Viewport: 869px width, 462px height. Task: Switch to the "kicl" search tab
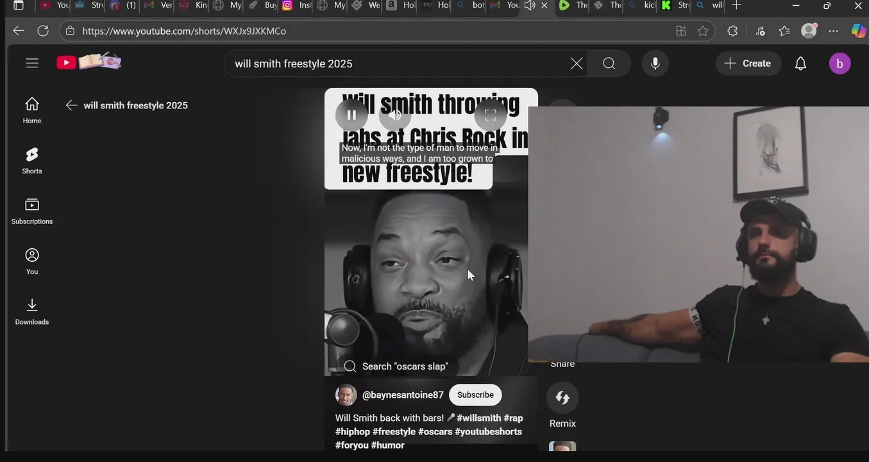tap(641, 5)
